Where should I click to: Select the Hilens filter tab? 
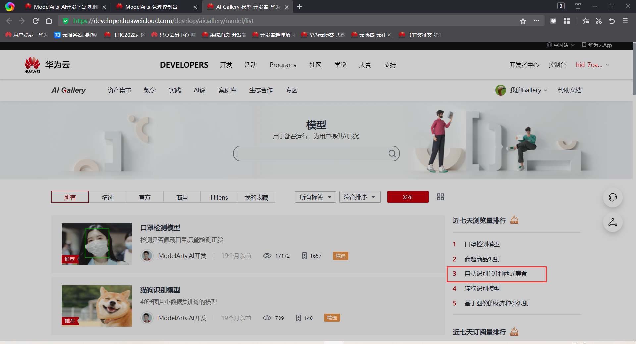point(219,197)
